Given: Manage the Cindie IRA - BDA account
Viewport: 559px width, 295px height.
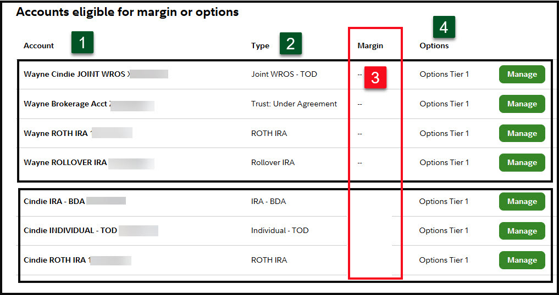Looking at the screenshot, I should 522,201.
